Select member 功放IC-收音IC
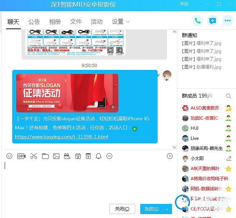236x218 pixels. click(206, 118)
